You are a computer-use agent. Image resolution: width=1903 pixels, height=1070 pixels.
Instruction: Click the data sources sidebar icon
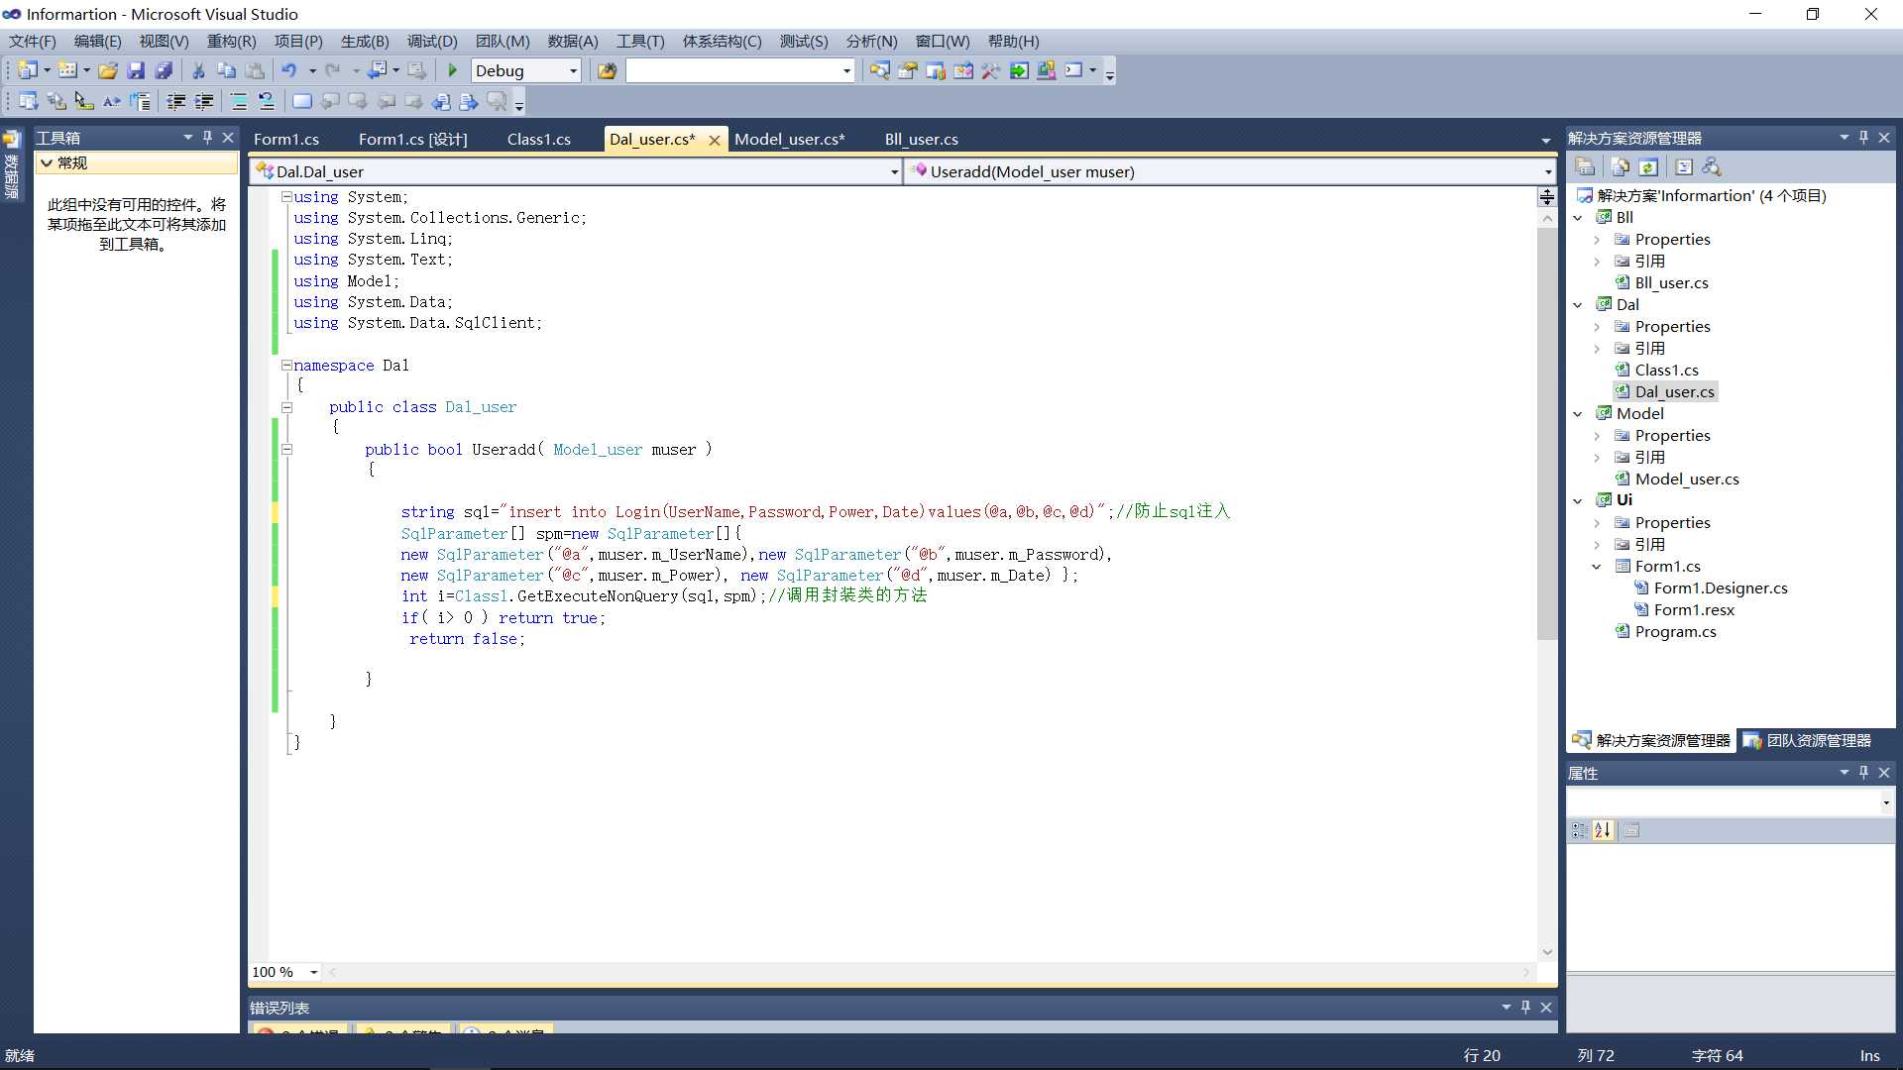[x=12, y=140]
